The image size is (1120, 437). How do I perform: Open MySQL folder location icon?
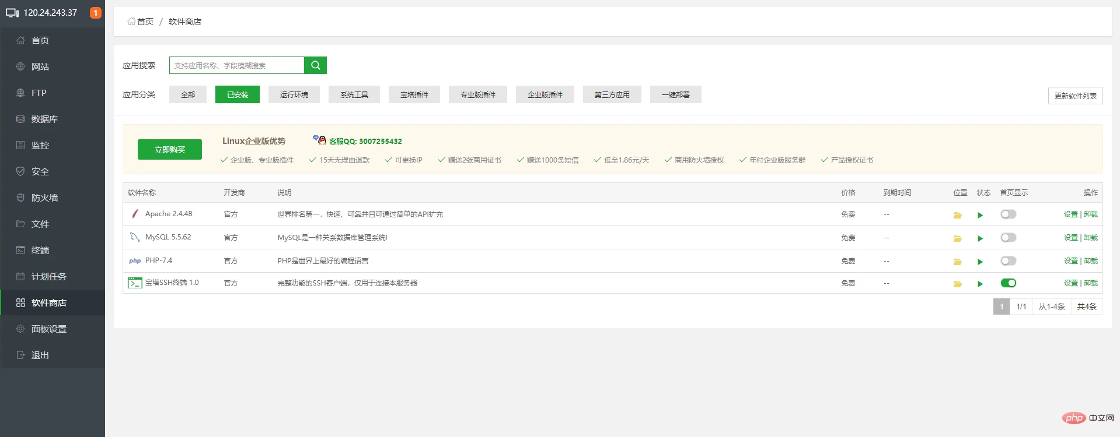[957, 238]
